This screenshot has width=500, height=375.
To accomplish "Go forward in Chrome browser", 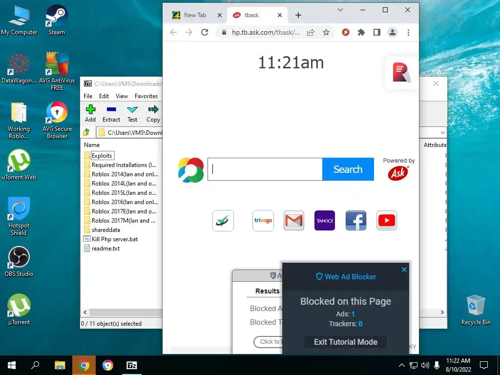I will pyautogui.click(x=189, y=32).
